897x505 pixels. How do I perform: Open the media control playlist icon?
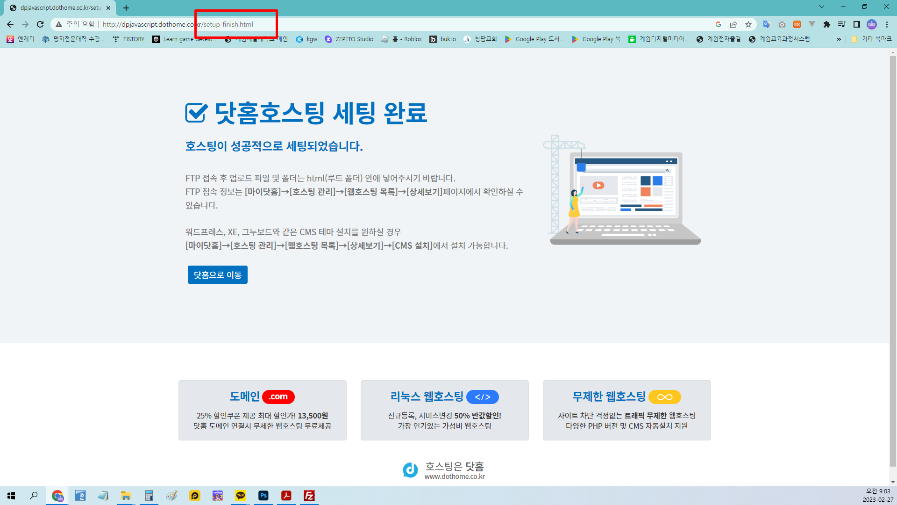click(x=841, y=24)
